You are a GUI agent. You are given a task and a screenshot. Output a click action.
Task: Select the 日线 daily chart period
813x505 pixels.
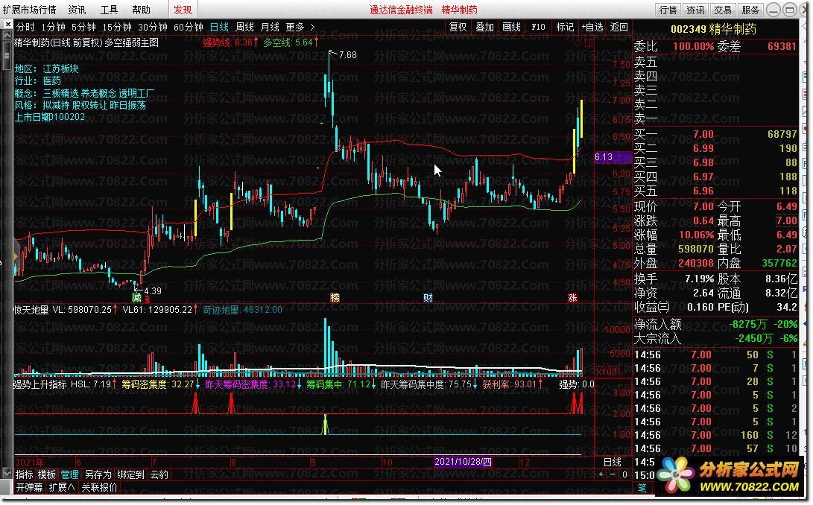(219, 27)
